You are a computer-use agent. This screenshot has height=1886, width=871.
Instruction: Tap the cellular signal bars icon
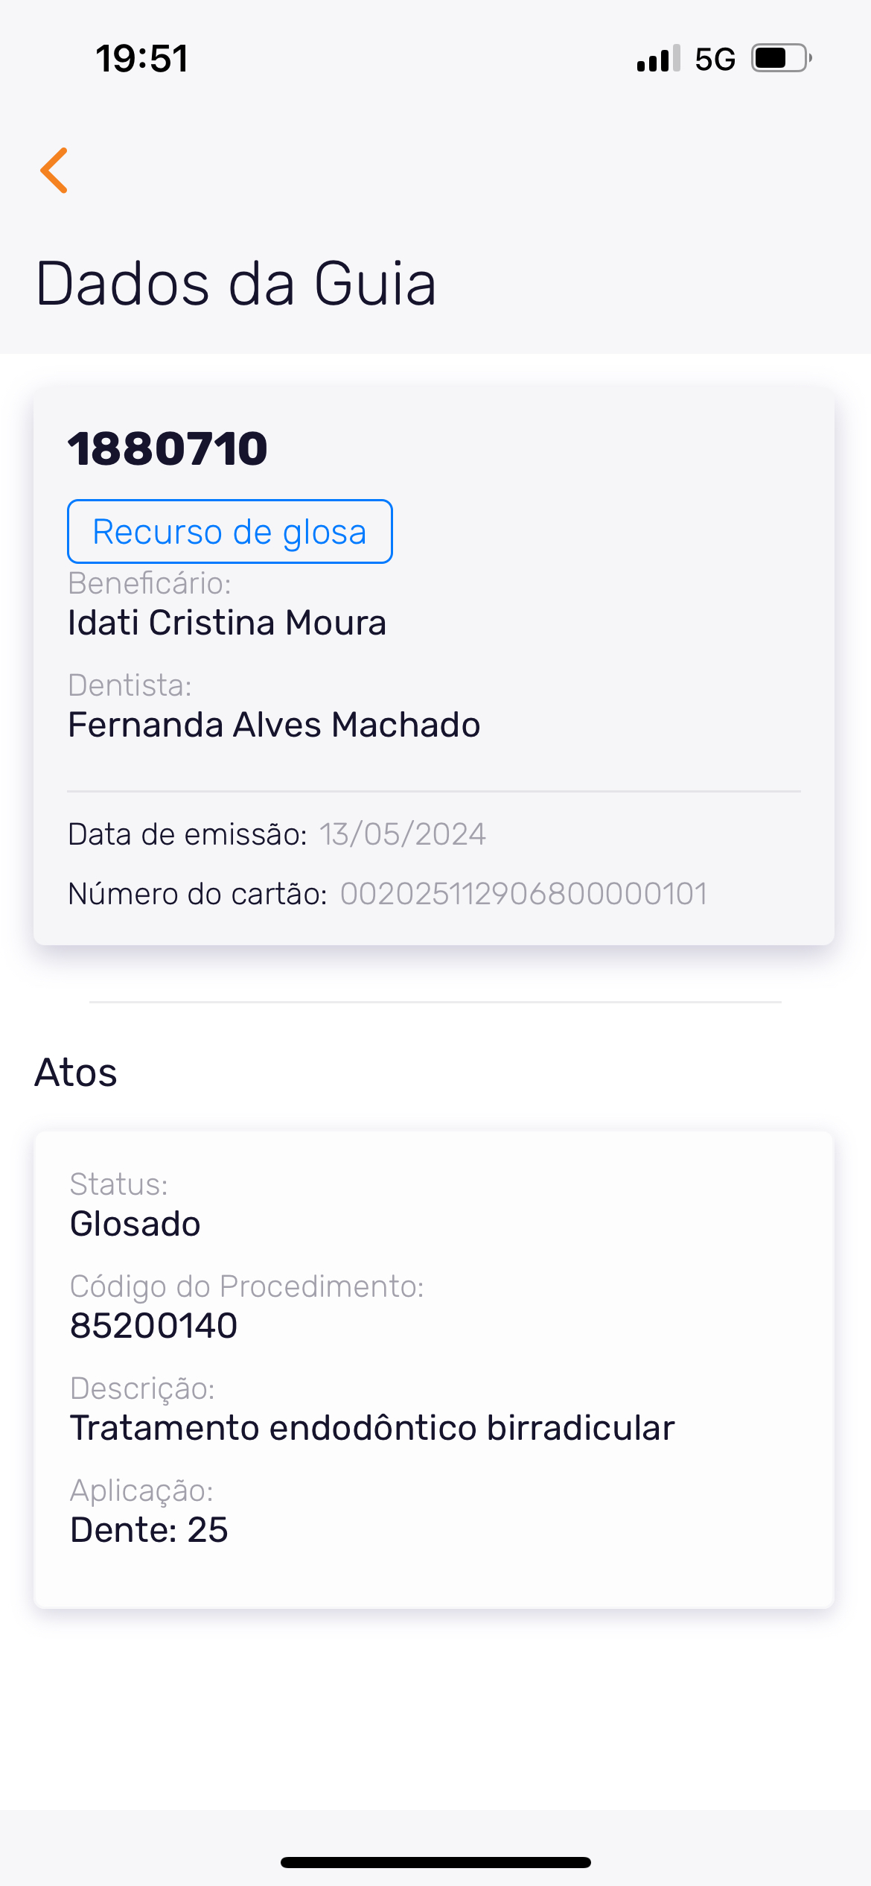[x=658, y=58]
